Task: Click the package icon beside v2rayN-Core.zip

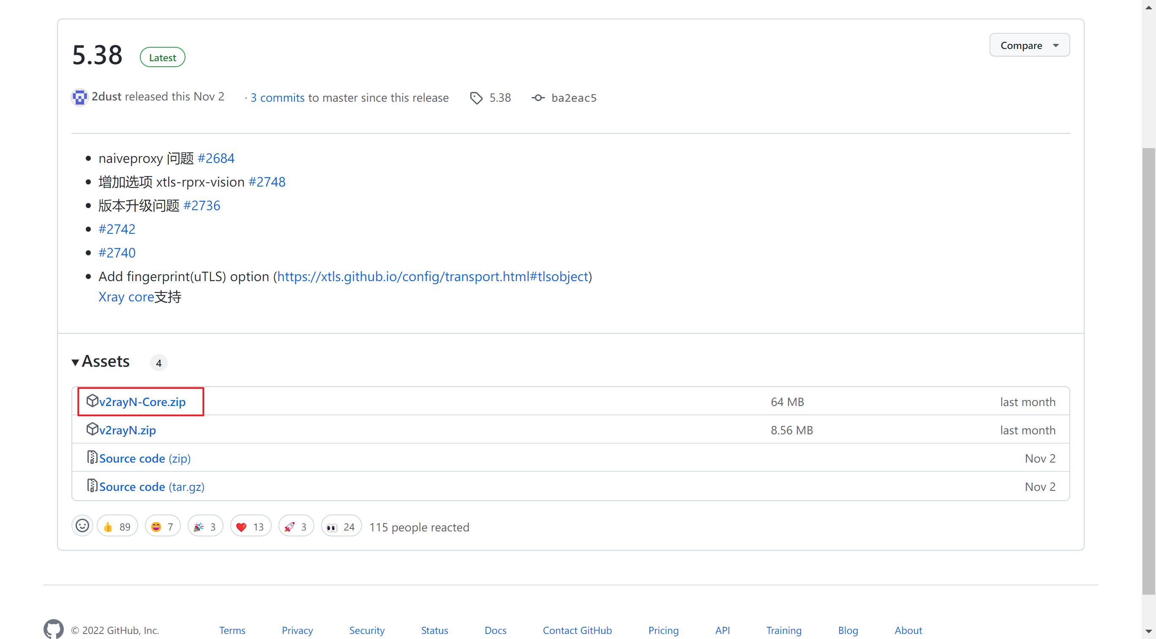Action: 92,401
